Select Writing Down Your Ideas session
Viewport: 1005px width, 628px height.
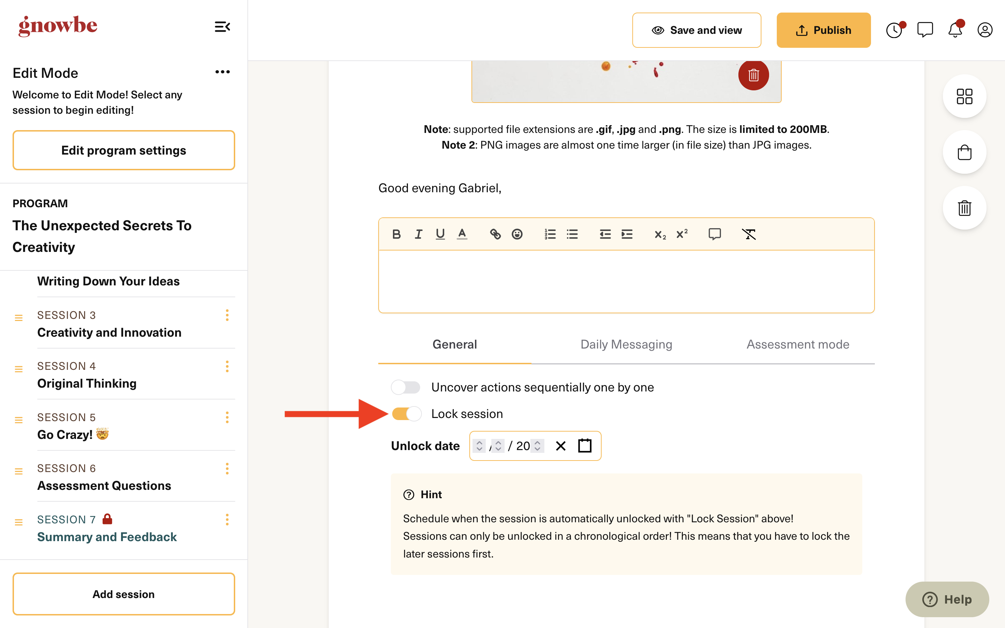click(109, 281)
